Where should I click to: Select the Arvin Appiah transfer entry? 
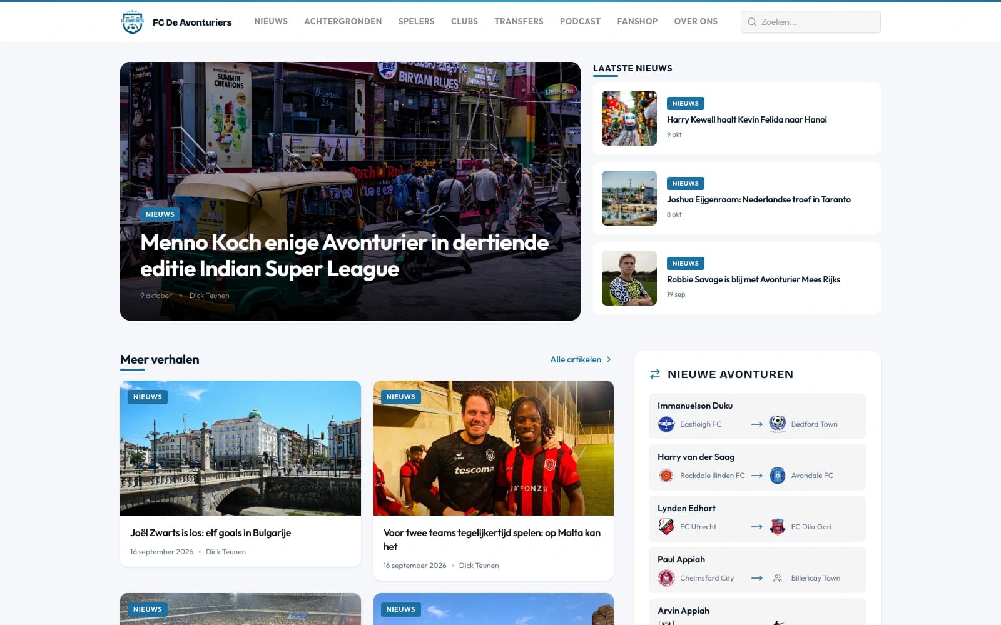click(x=757, y=612)
